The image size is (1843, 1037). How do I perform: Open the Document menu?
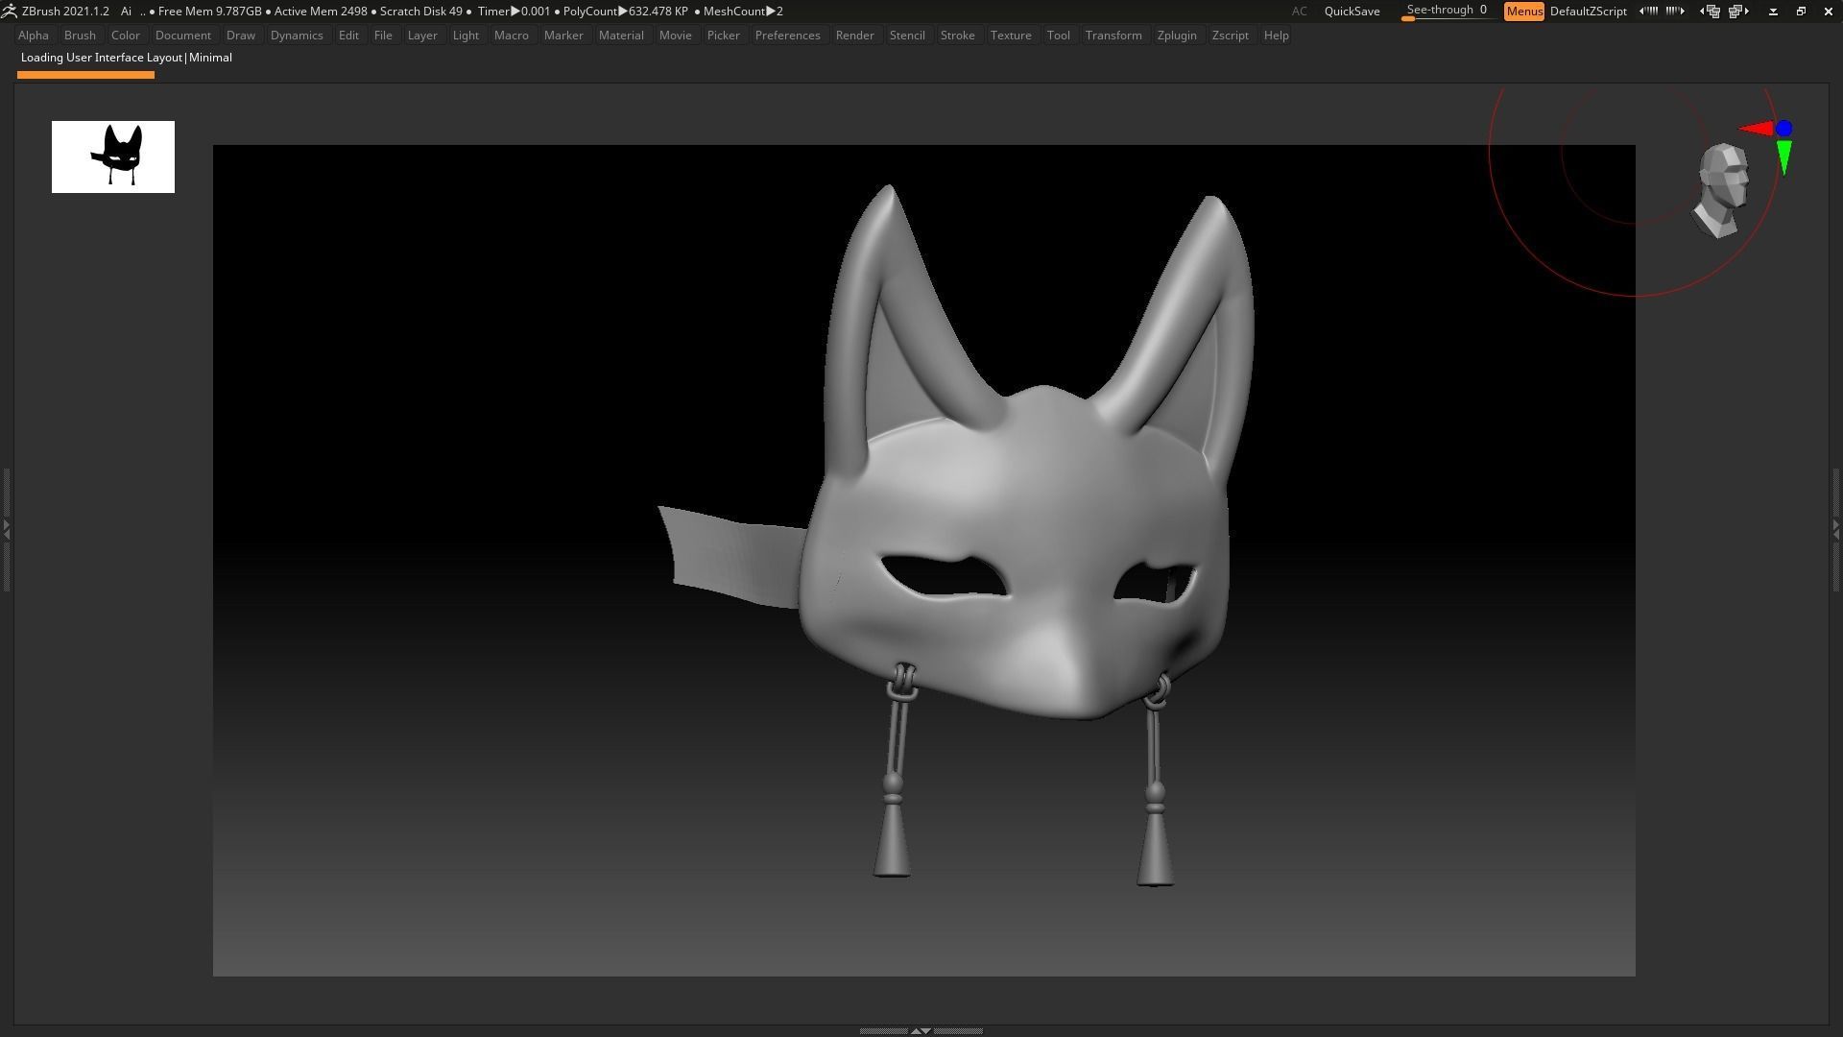182,36
